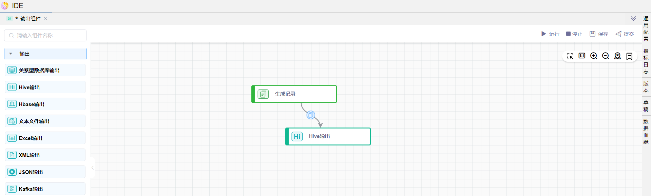The height and width of the screenshot is (196, 651).
Task: Select the XML输出 component
Action: (x=45, y=155)
